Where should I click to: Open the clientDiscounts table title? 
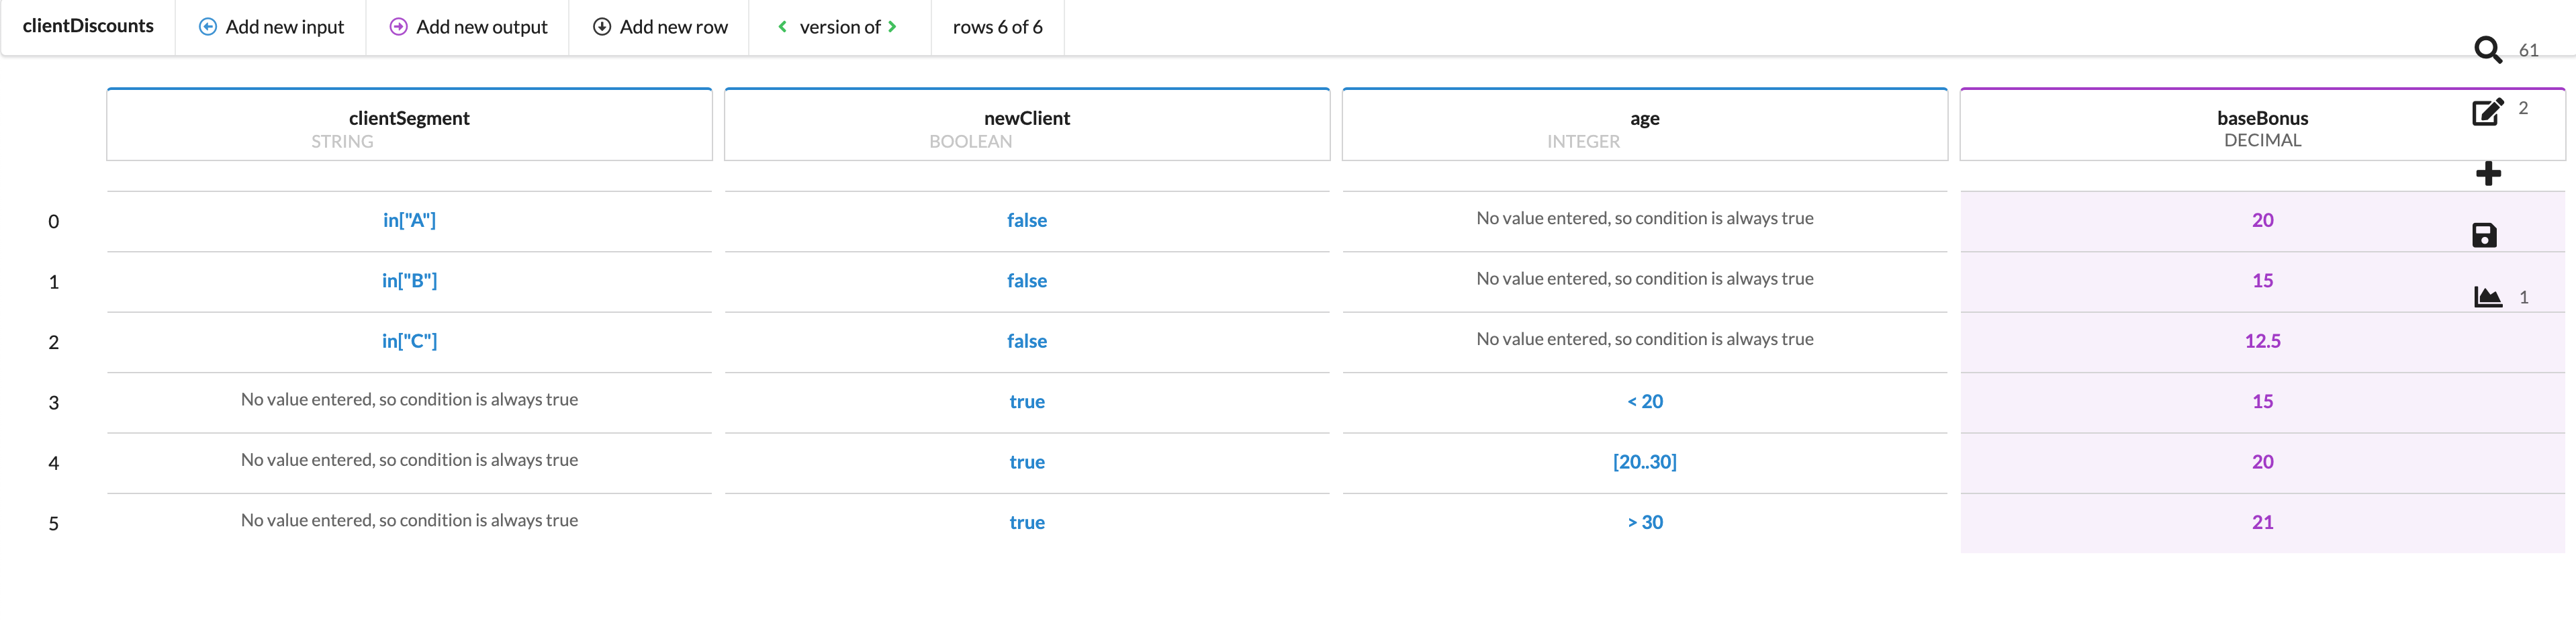click(x=88, y=26)
